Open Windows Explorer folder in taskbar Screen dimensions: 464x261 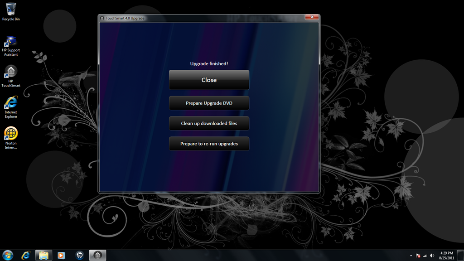point(43,255)
